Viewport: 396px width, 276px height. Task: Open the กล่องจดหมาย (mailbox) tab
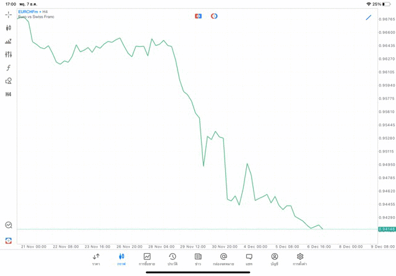click(223, 259)
